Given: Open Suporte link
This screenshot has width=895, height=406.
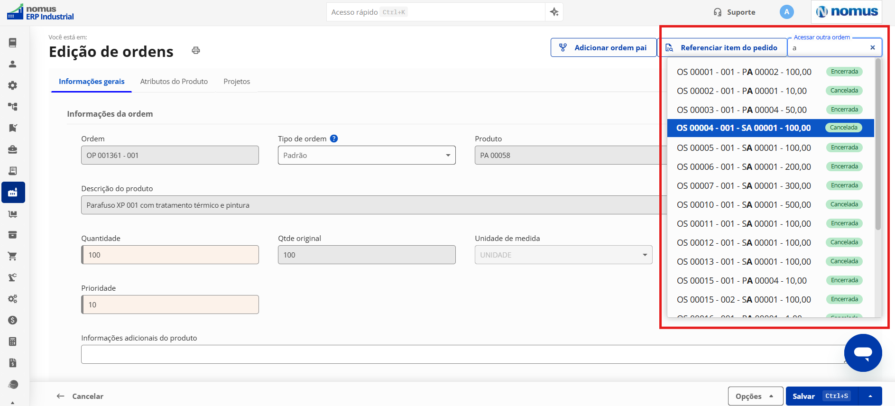Looking at the screenshot, I should [x=734, y=12].
